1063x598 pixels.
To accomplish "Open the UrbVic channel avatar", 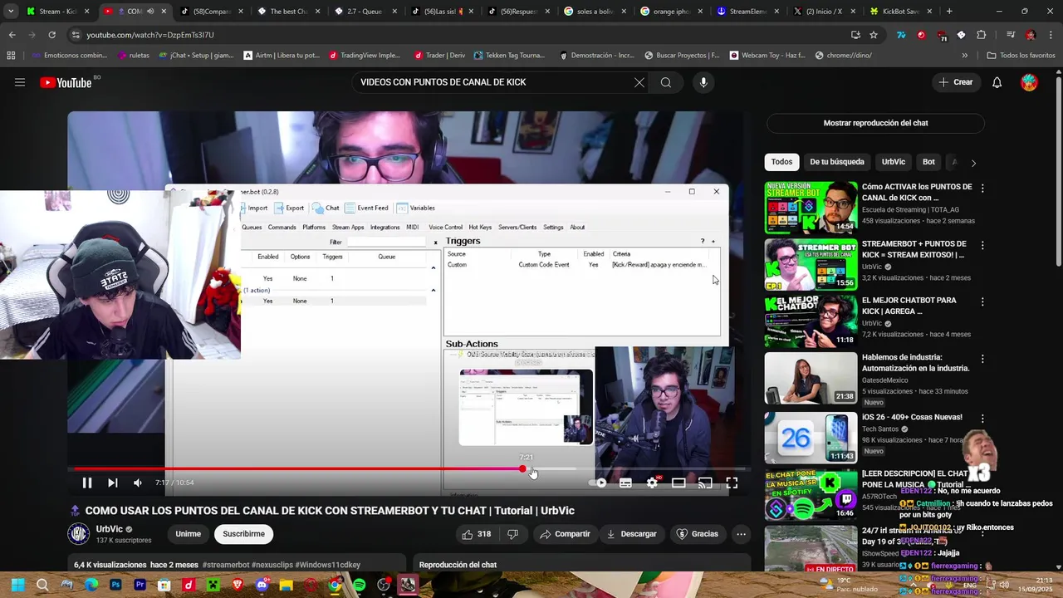I will [79, 533].
